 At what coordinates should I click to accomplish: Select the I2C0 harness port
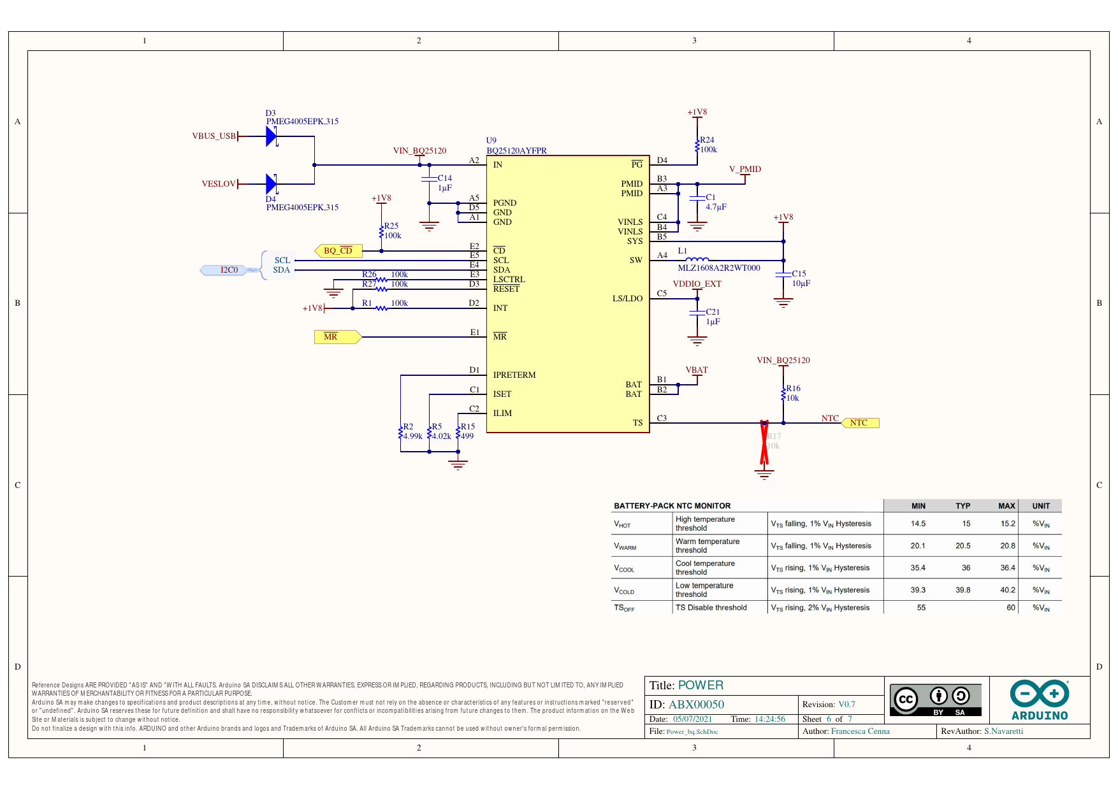(x=228, y=270)
